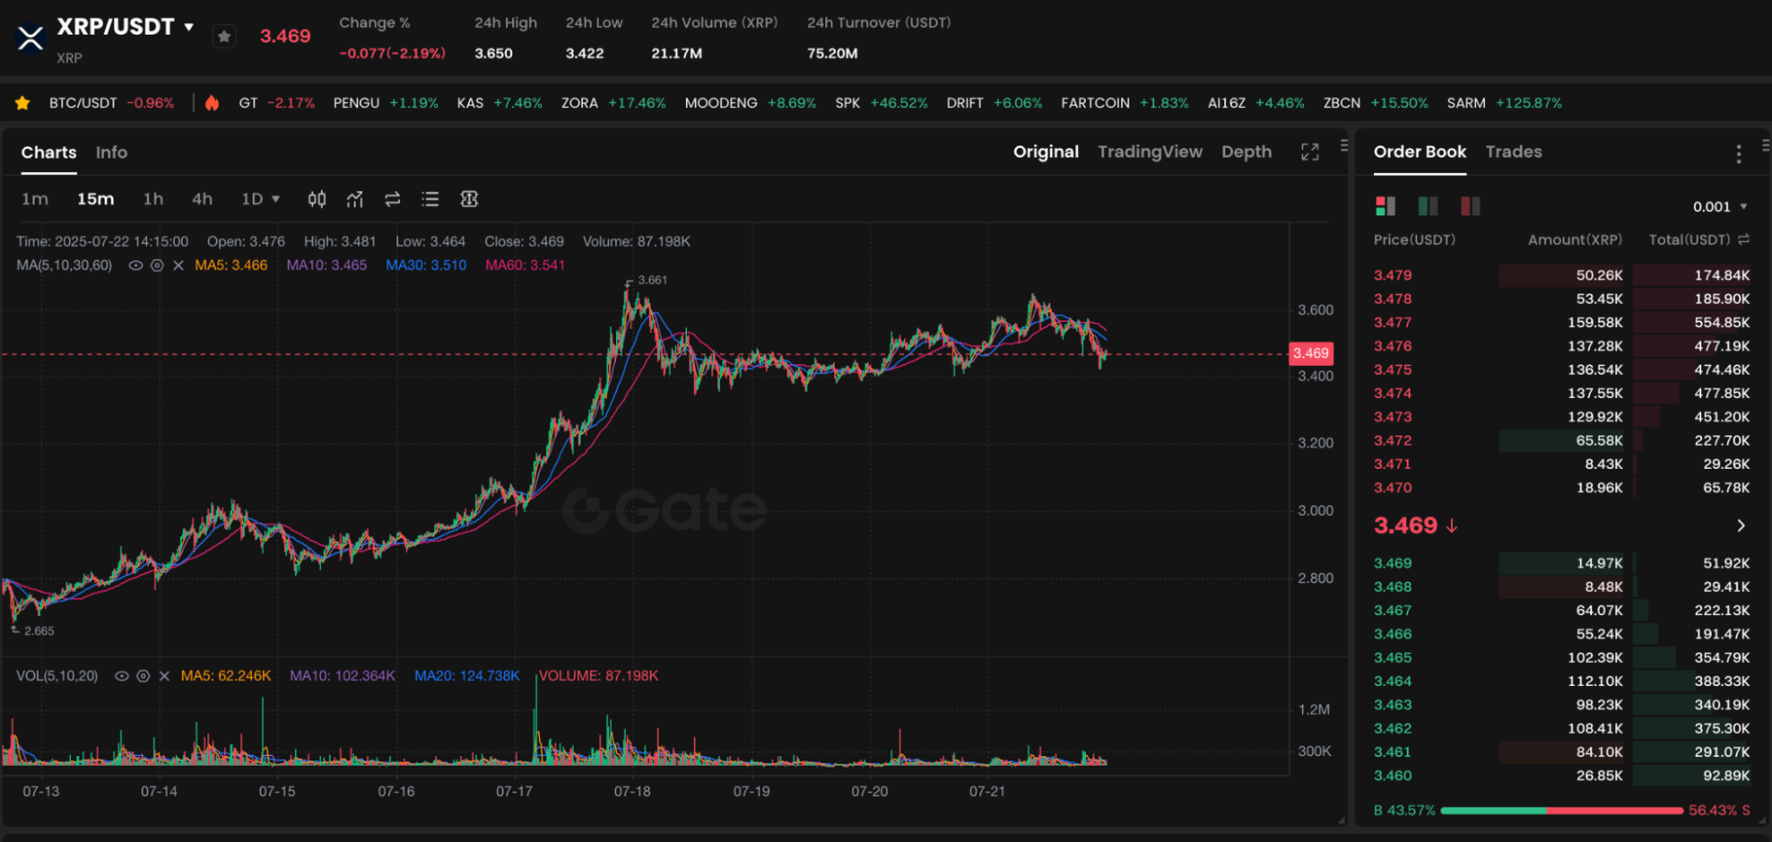Image resolution: width=1772 pixels, height=842 pixels.
Task: Click the large 3.469 last price in order book
Action: point(1405,526)
